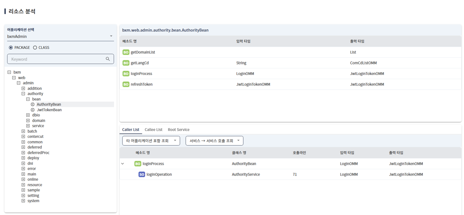Click the BO badge of loginProcess in Caller List
Viewport: 464px width, 215px height.
pyautogui.click(x=138, y=164)
